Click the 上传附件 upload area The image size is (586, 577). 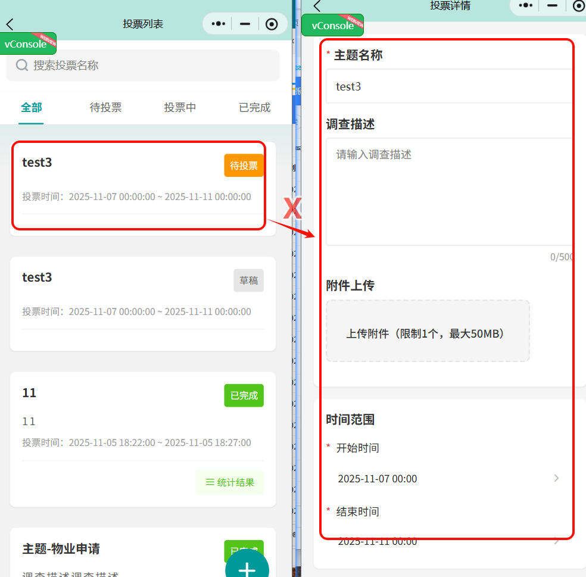click(427, 331)
